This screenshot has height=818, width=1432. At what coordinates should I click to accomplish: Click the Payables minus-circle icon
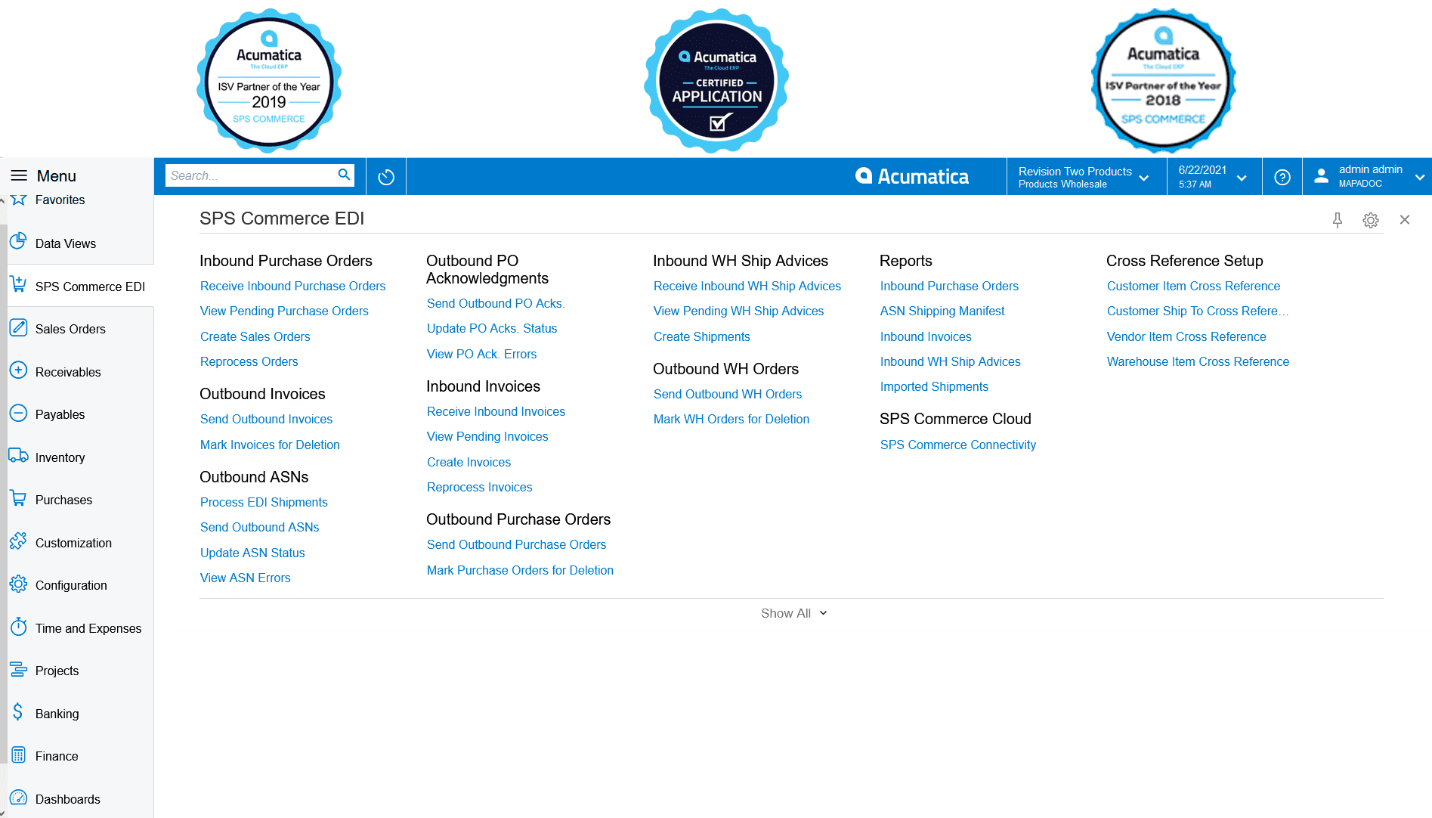coord(19,414)
